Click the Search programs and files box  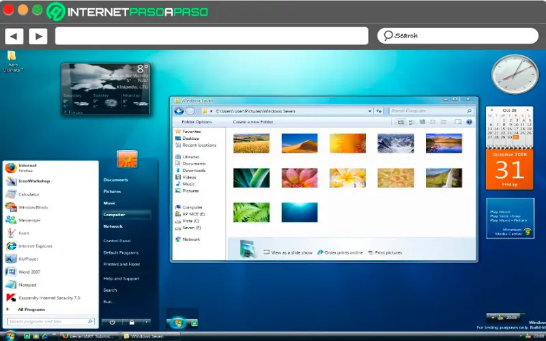pyautogui.click(x=51, y=321)
